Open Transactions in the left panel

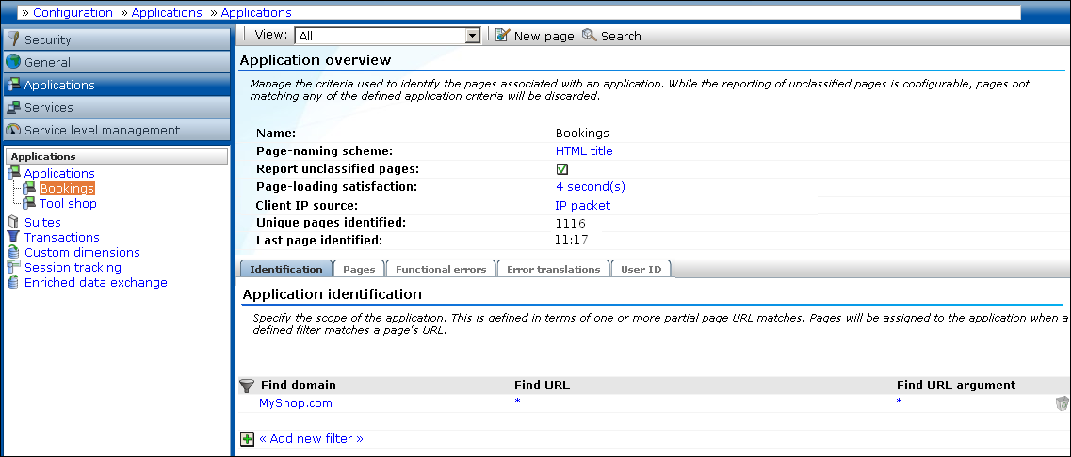click(x=61, y=237)
